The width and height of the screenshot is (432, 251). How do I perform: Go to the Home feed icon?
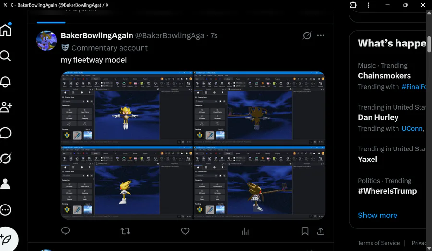5,29
